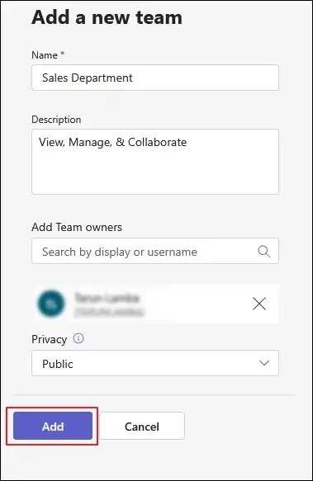This screenshot has height=481, width=313.
Task: Select the team owner avatar thumbnail
Action: [51, 304]
